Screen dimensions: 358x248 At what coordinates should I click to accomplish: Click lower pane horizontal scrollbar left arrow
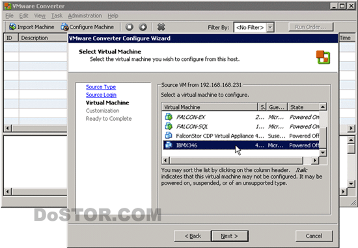(8, 192)
